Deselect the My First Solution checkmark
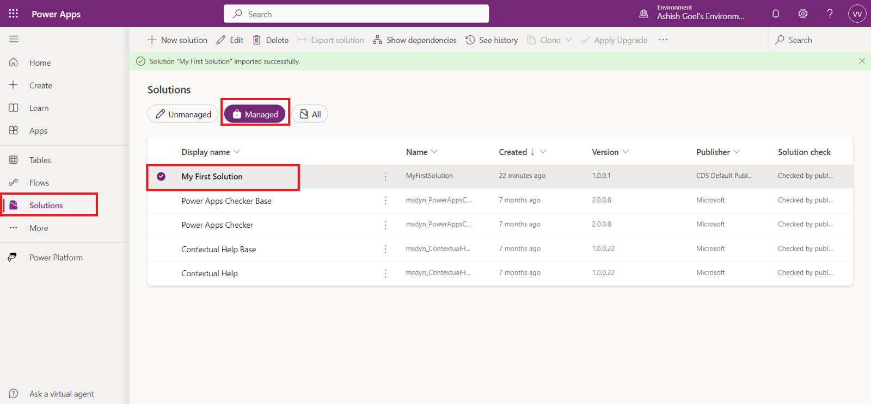The width and height of the screenshot is (871, 404). (161, 176)
